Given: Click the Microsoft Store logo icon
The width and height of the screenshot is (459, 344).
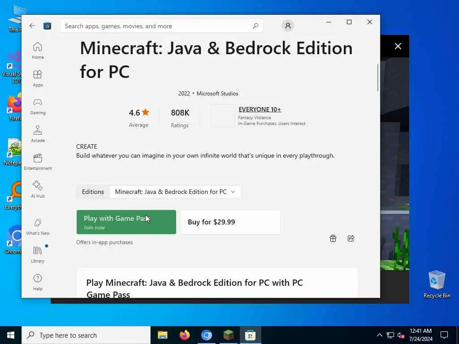Looking at the screenshot, I should tap(47, 26).
